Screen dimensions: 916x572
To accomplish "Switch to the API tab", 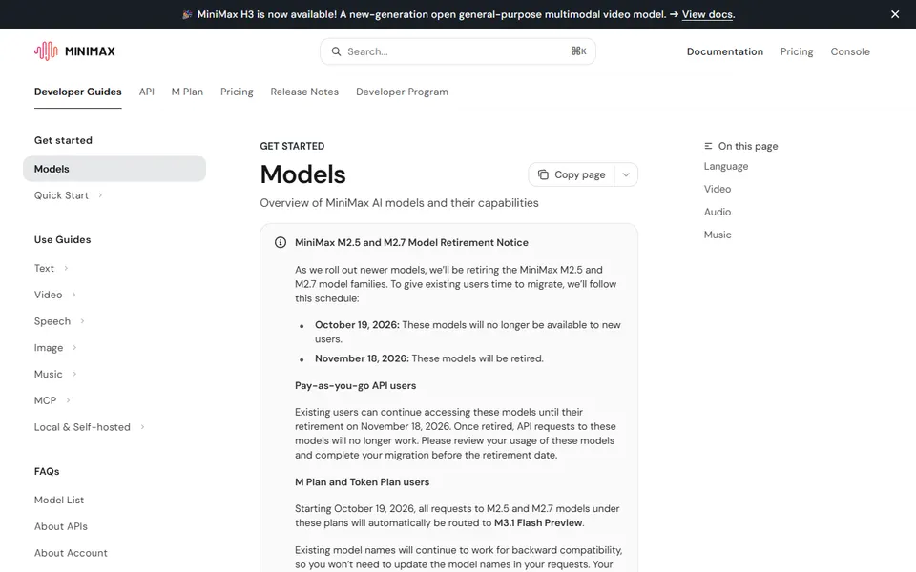I will coord(147,92).
